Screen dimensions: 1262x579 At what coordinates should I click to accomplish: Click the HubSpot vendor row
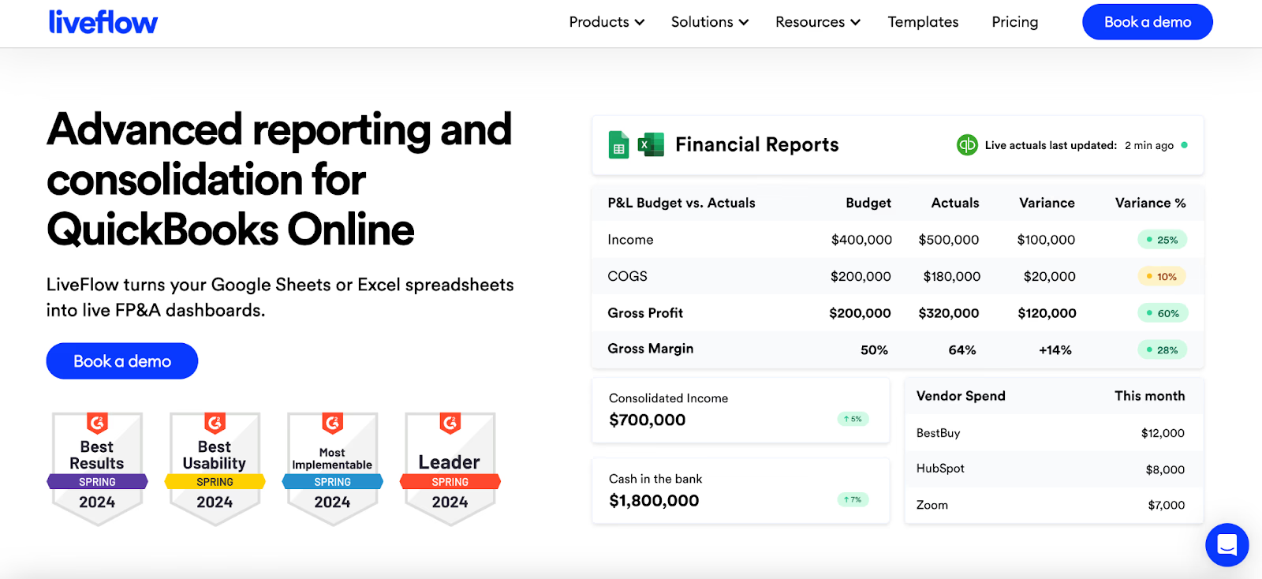[x=1054, y=469]
